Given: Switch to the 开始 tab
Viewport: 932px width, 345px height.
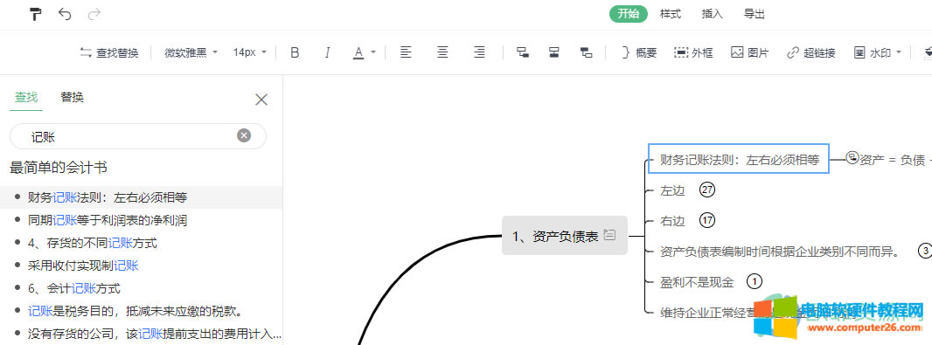Looking at the screenshot, I should pyautogui.click(x=629, y=14).
